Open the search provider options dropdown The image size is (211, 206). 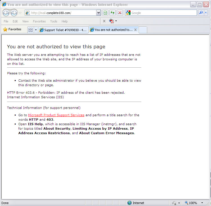click(x=206, y=13)
